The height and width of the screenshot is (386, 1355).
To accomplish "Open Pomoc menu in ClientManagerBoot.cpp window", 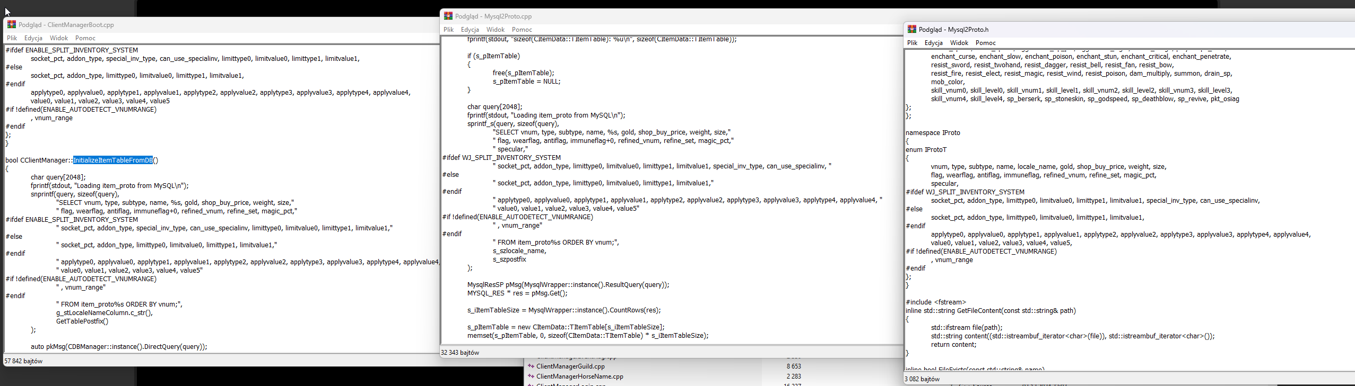I will (x=85, y=38).
